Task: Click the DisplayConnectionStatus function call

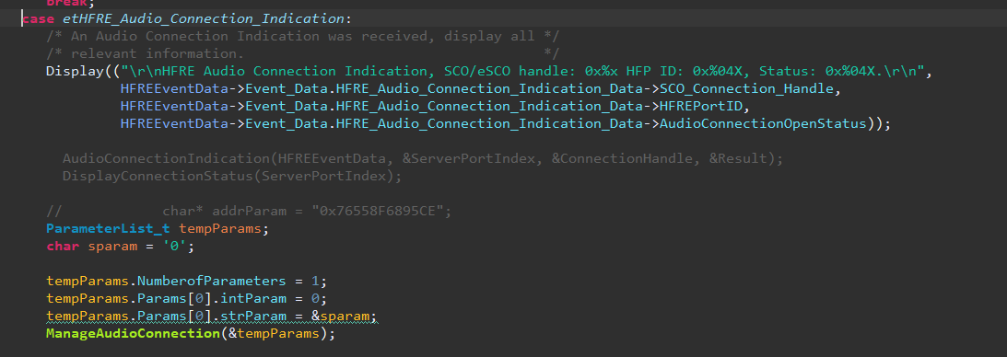Action: pos(158,176)
